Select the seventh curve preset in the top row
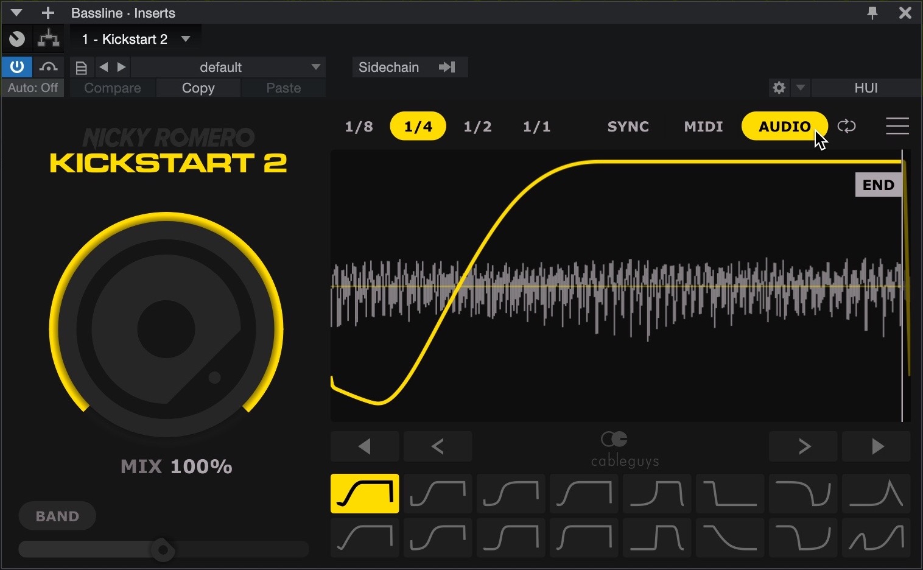This screenshot has height=570, width=923. (x=803, y=493)
